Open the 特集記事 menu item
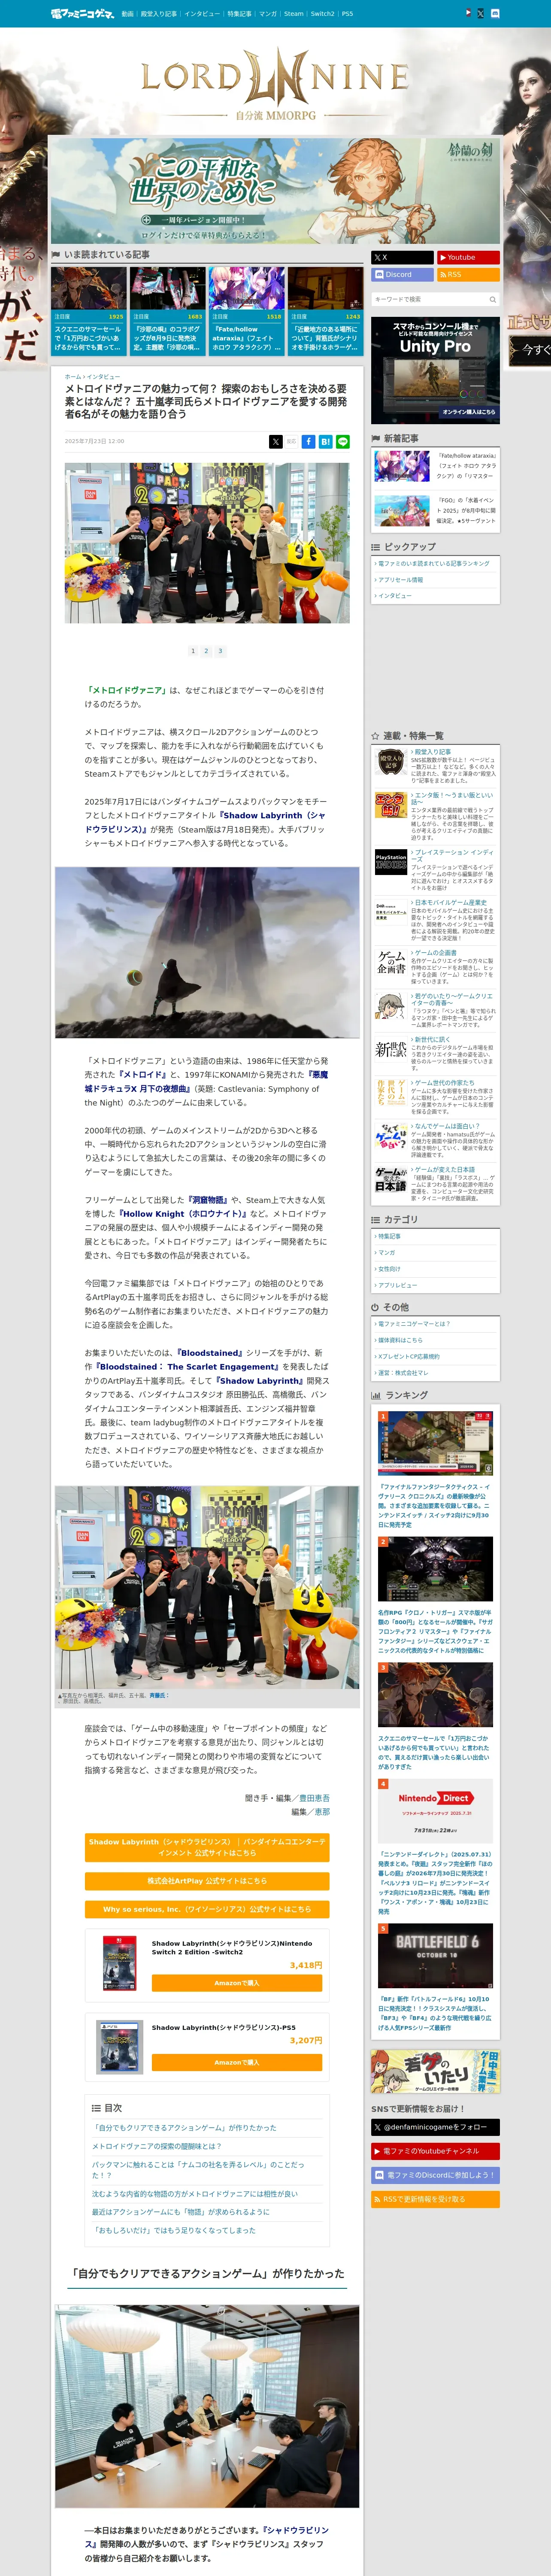This screenshot has height=2576, width=551. click(239, 14)
